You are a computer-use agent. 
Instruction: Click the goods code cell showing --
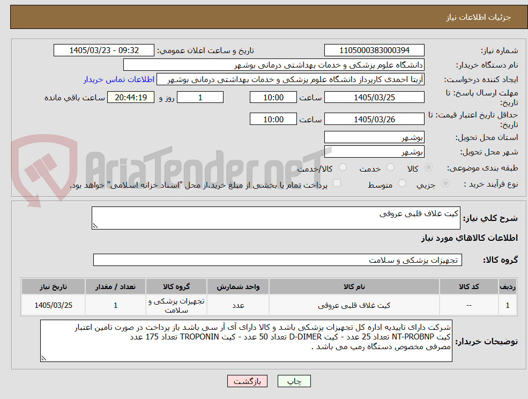click(468, 305)
